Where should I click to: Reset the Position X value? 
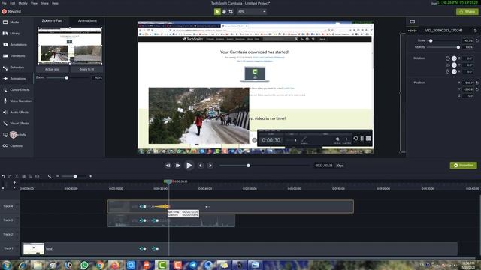pyautogui.click(x=477, y=82)
